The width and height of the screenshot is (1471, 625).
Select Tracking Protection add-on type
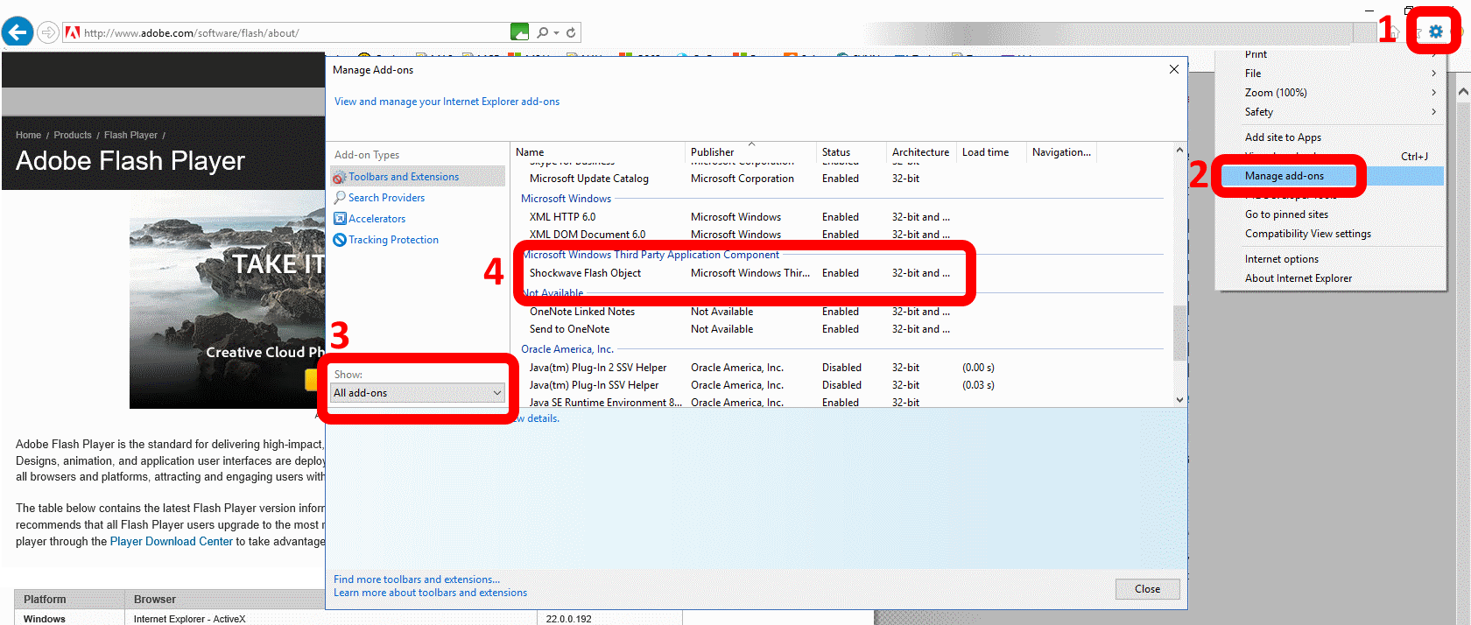[x=393, y=240]
